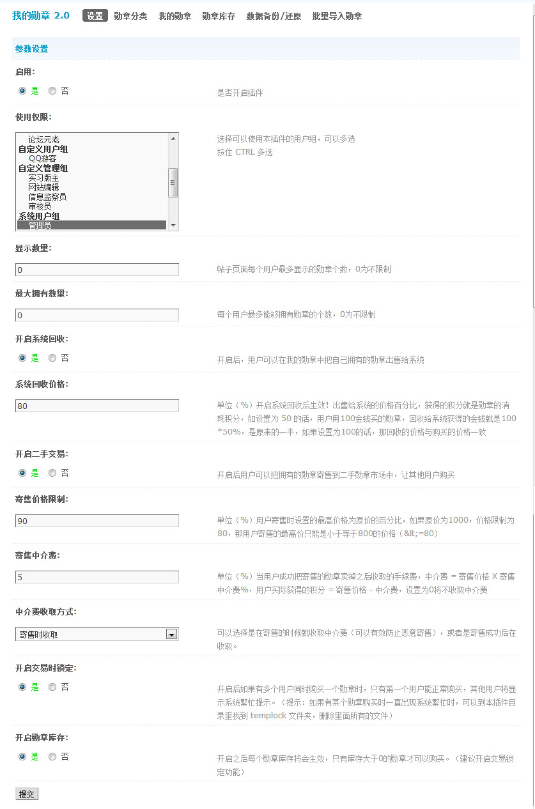The width and height of the screenshot is (535, 809).
Task: Select 是 radio for 开启二手交易
Action: point(23,473)
